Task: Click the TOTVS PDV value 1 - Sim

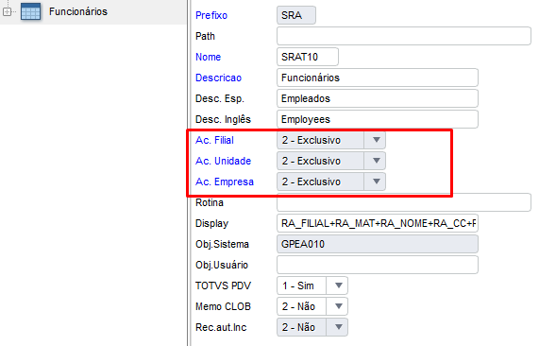Action: (298, 285)
